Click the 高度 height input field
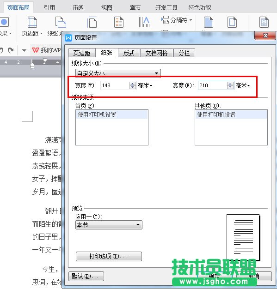Screen dimensions: 277x289 click(212, 85)
